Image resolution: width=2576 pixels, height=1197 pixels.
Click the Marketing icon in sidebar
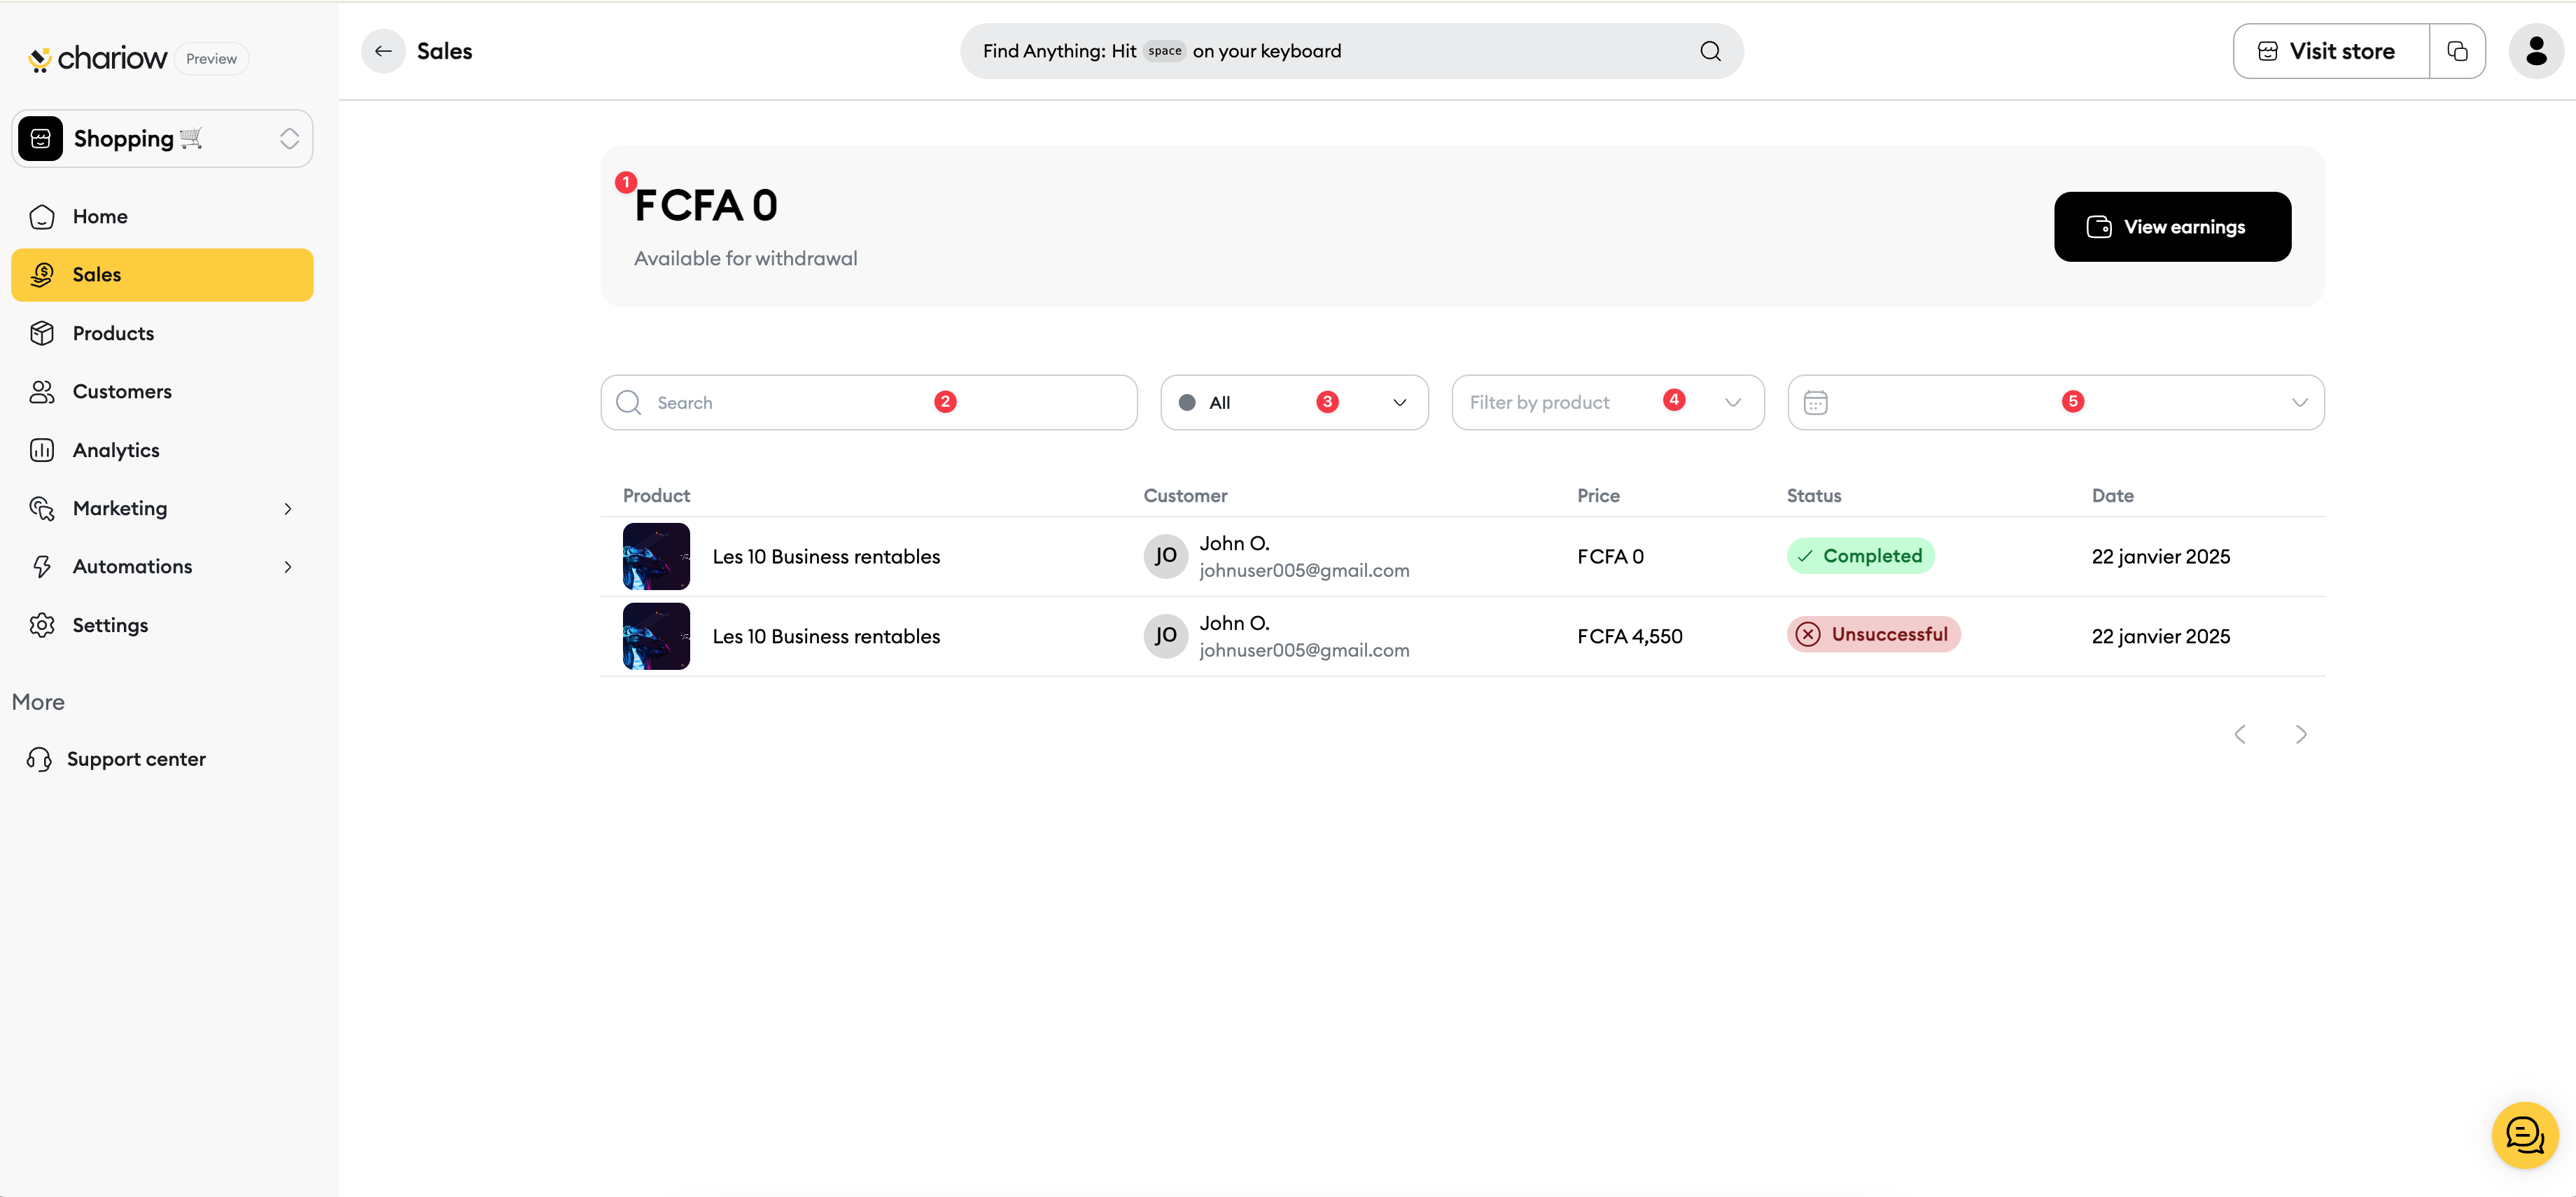(x=42, y=508)
